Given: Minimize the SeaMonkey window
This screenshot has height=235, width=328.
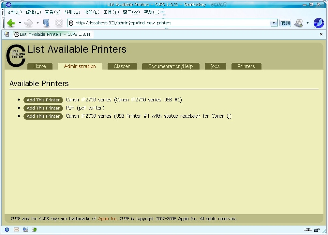Looking at the screenshot, I should coord(305,4).
